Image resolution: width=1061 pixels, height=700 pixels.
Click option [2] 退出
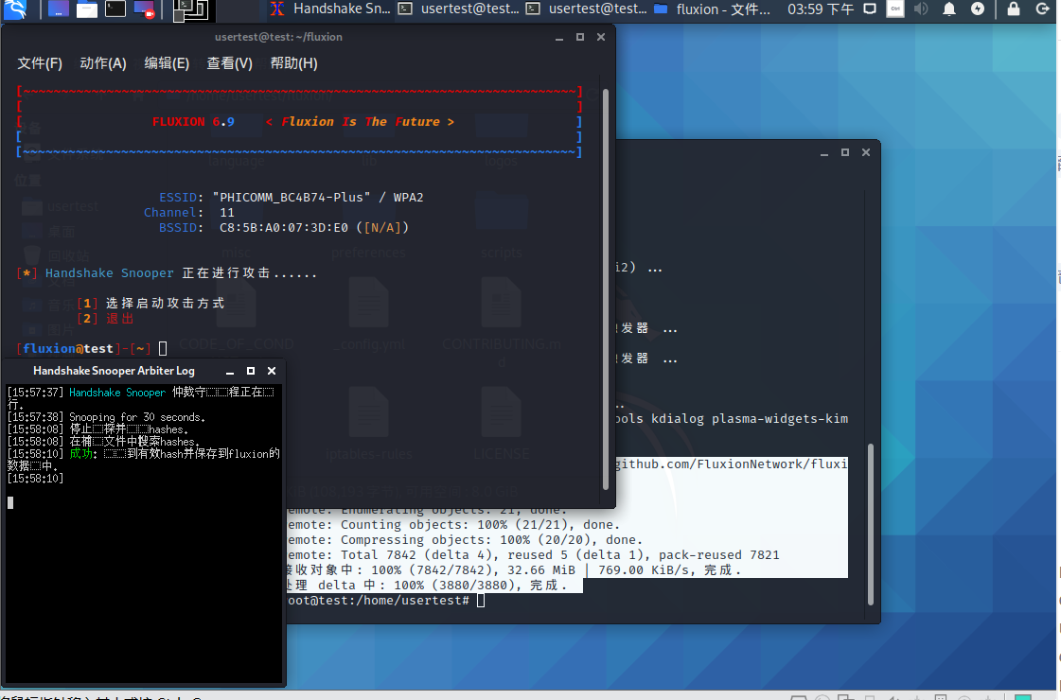click(x=105, y=319)
